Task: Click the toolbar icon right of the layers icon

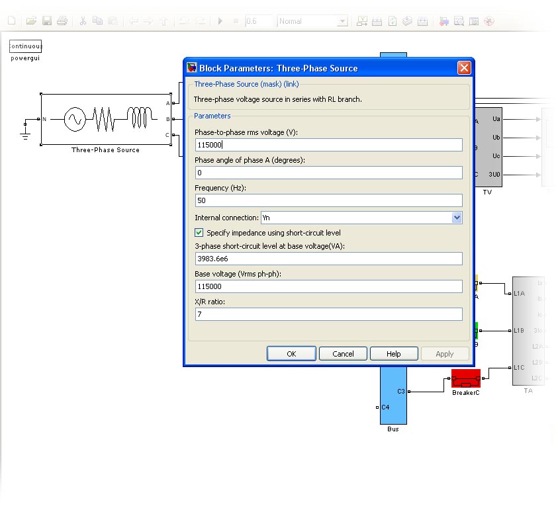Action: click(x=423, y=21)
